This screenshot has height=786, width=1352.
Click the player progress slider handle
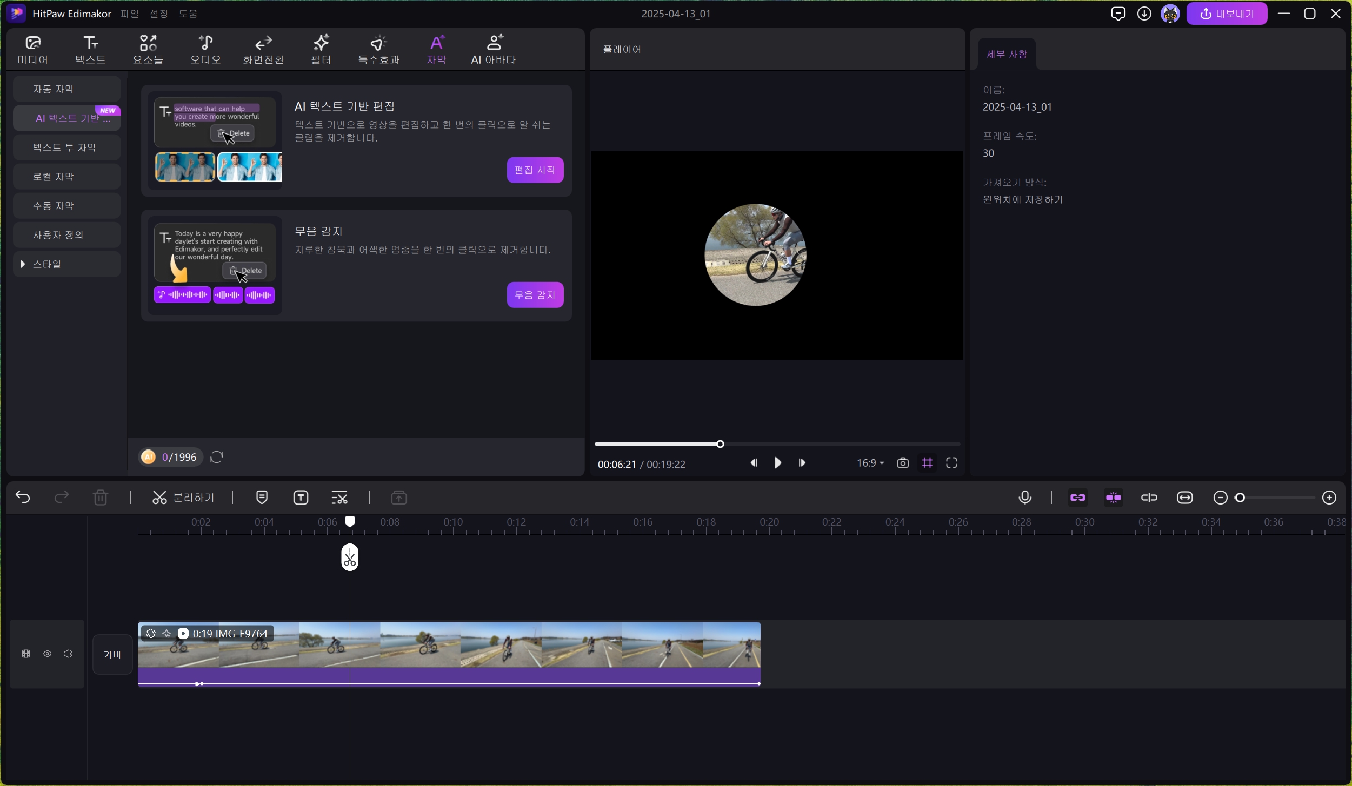[x=720, y=444]
